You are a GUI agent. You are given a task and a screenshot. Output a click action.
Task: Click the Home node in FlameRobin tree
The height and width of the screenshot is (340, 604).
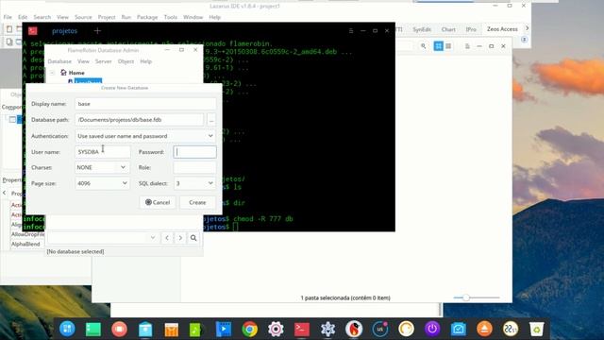pos(76,73)
